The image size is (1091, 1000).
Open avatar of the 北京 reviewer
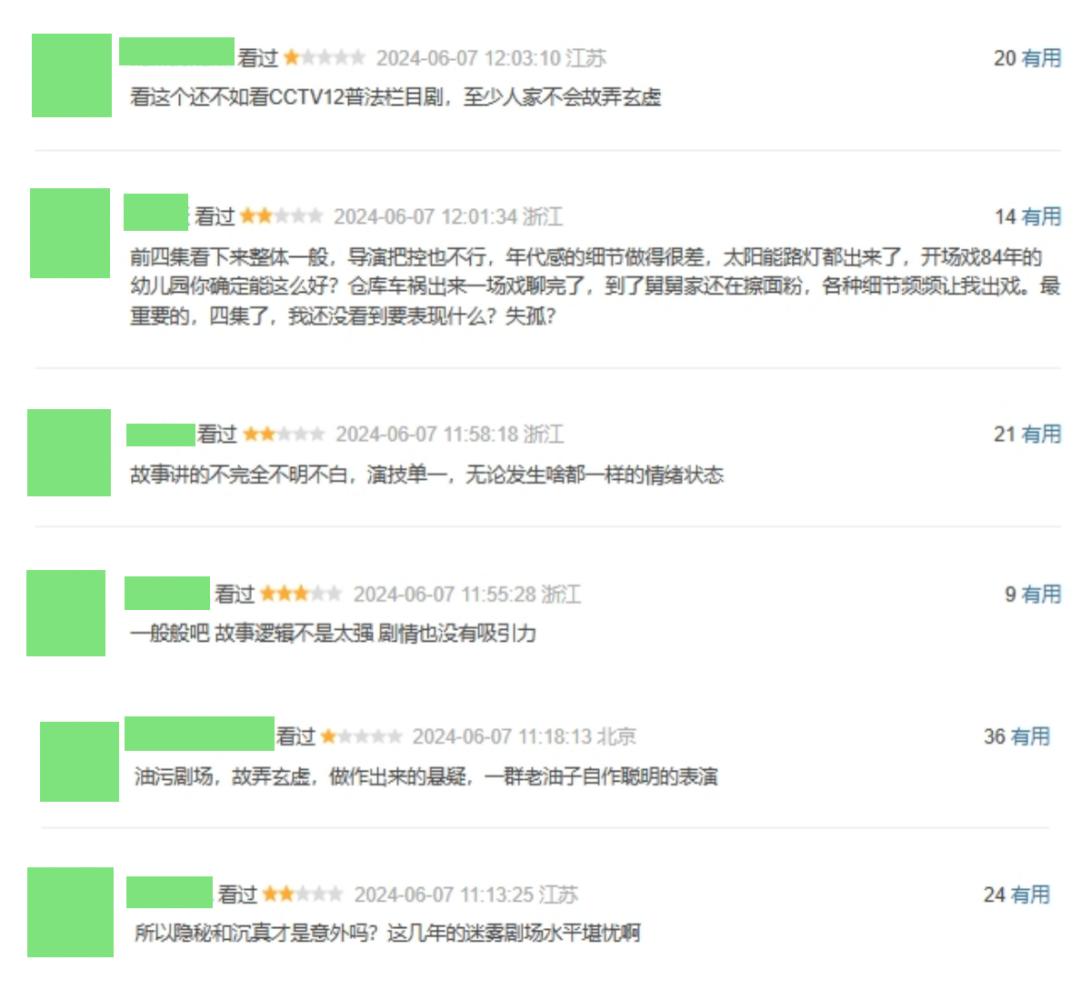79,762
